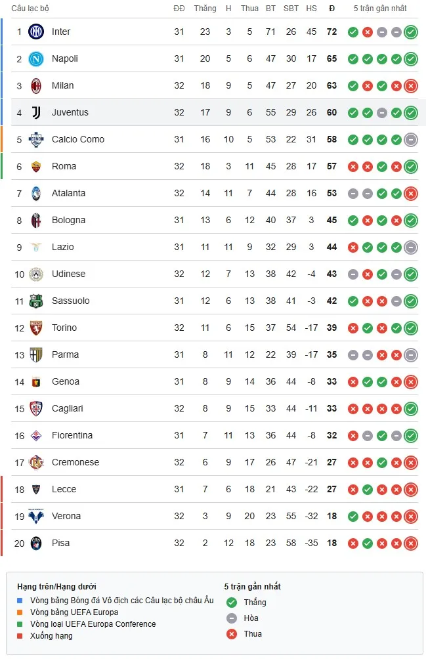The image size is (426, 659).
Task: Click the Fiorentina club logo
Action: 35,435
